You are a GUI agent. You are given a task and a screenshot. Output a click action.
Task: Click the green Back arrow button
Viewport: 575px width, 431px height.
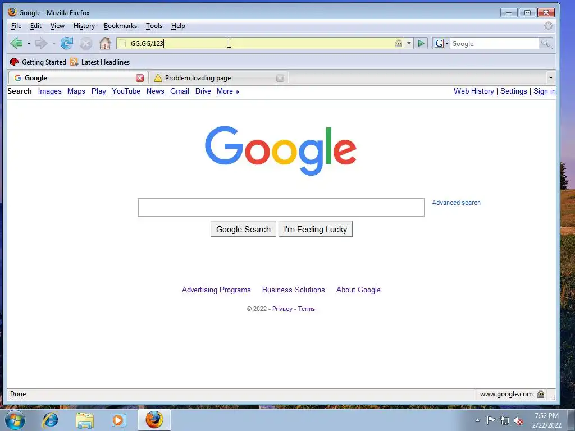pos(16,43)
